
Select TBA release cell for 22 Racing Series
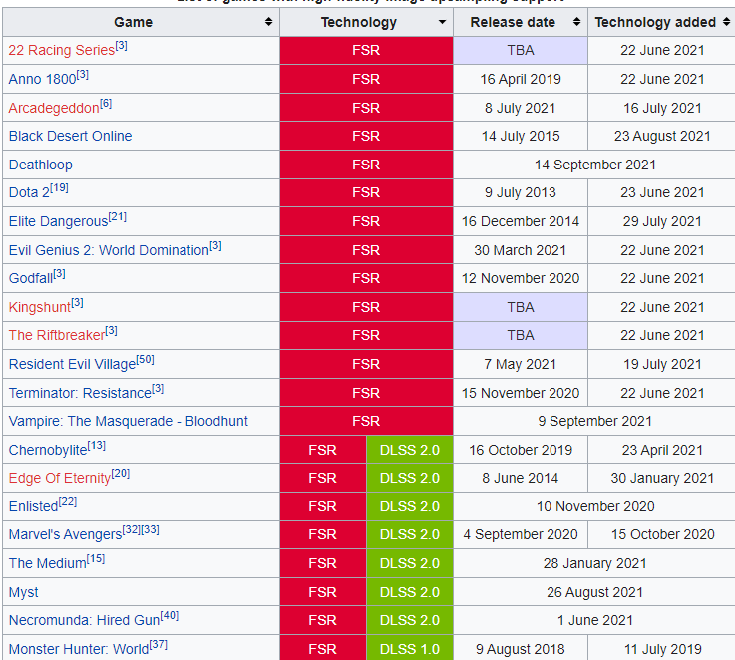click(521, 50)
